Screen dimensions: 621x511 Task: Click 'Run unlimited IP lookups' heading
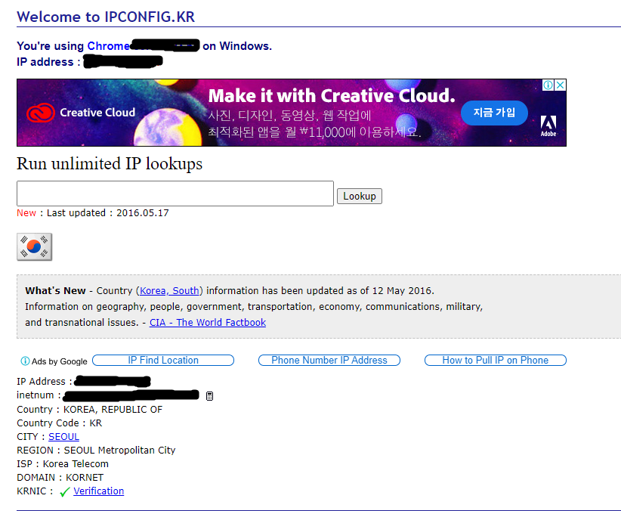(x=110, y=164)
